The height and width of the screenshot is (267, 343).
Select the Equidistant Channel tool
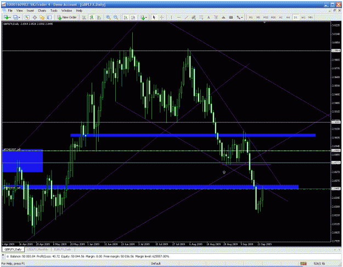tap(194, 17)
